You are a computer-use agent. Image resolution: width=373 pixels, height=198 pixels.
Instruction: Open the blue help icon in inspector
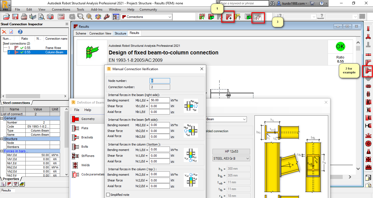coord(20,32)
